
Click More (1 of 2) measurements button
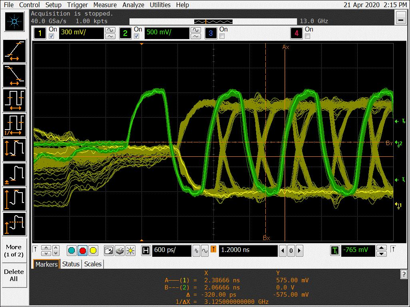coord(14,251)
